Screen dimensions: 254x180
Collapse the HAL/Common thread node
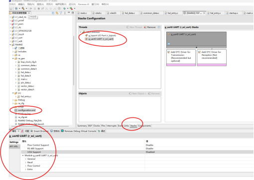[x=81, y=32]
